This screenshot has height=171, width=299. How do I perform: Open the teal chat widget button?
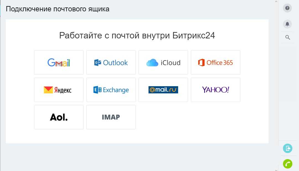tap(288, 148)
